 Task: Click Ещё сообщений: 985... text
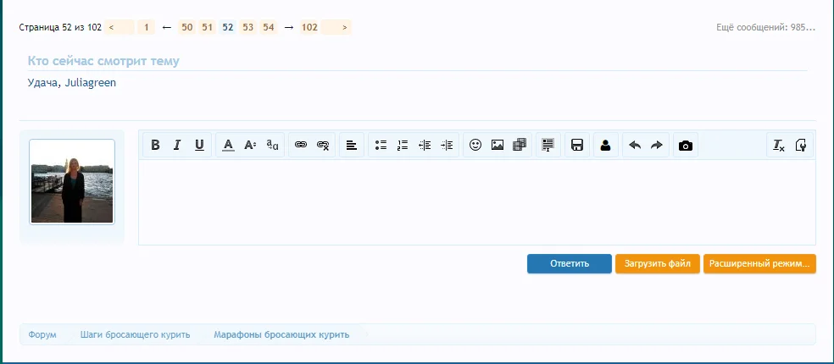click(765, 28)
